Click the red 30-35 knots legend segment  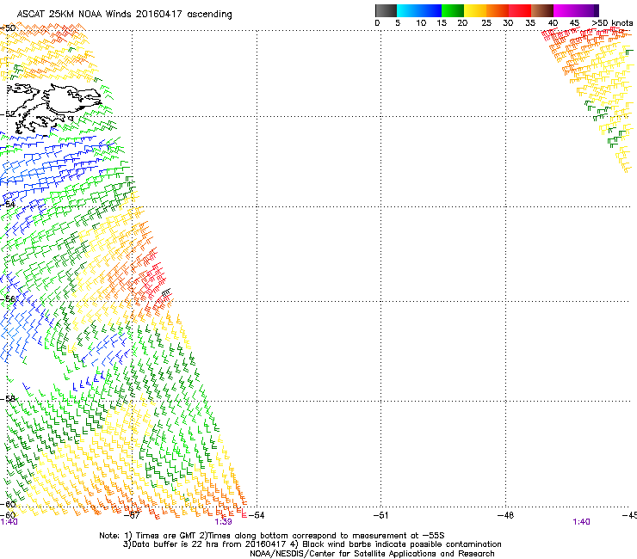520,10
